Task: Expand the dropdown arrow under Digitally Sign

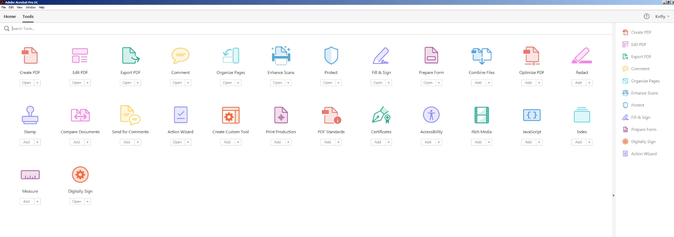Action: [x=87, y=202]
